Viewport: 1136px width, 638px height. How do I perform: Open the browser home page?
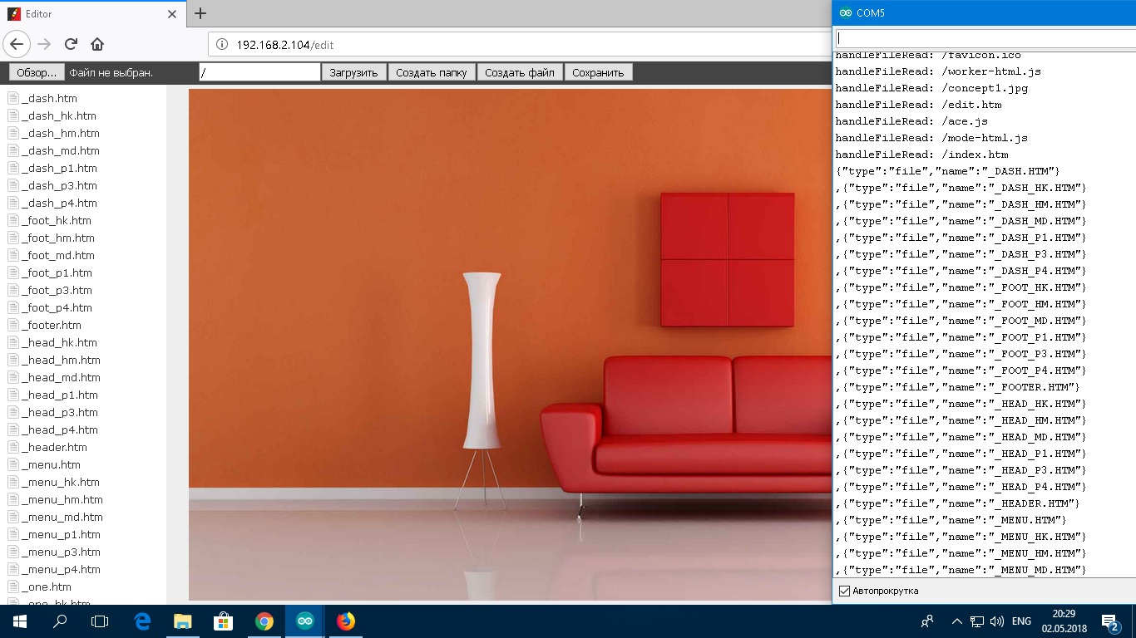coord(97,44)
